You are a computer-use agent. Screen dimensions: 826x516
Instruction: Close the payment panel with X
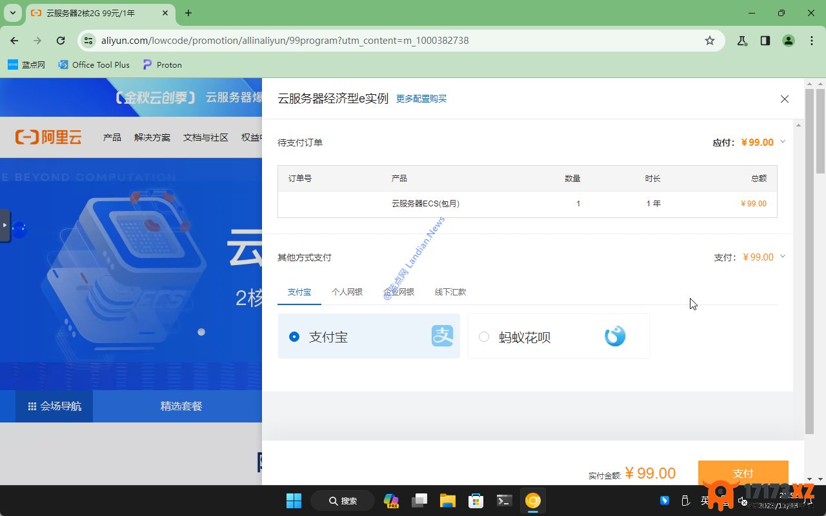(x=785, y=99)
